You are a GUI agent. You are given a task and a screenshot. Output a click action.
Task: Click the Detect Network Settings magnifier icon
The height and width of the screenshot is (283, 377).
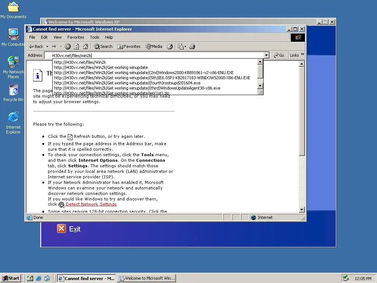pyautogui.click(x=61, y=205)
